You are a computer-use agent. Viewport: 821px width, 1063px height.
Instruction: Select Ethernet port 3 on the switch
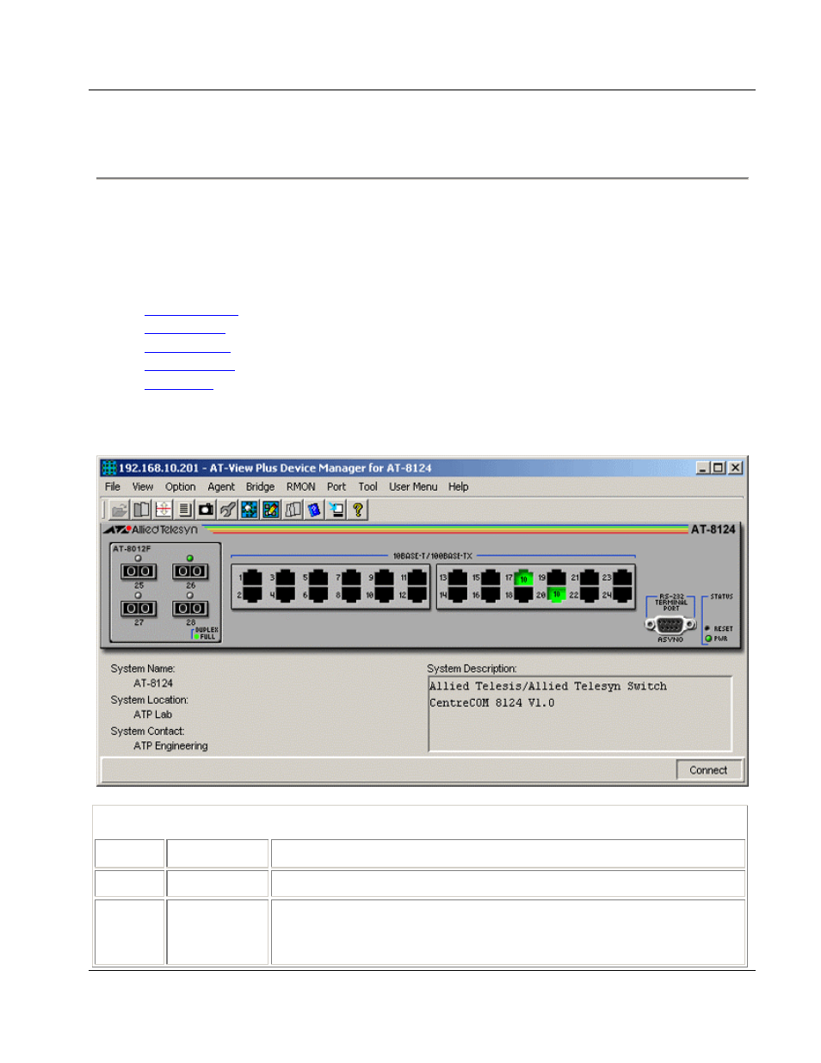point(285,578)
